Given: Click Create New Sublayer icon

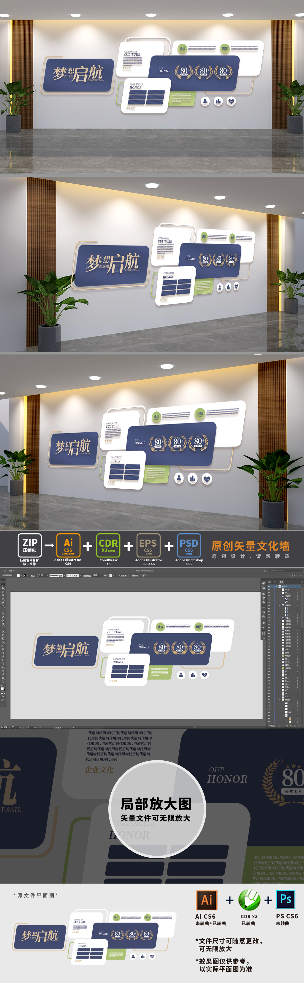Looking at the screenshot, I should (x=292, y=726).
